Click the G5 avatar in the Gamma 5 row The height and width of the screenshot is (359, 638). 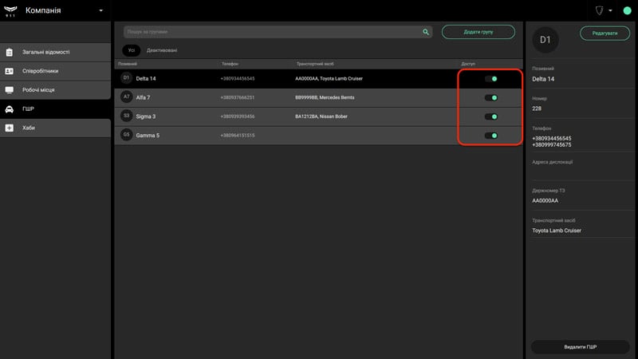127,135
